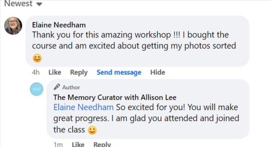Click the arrow next to Newest

40,4
